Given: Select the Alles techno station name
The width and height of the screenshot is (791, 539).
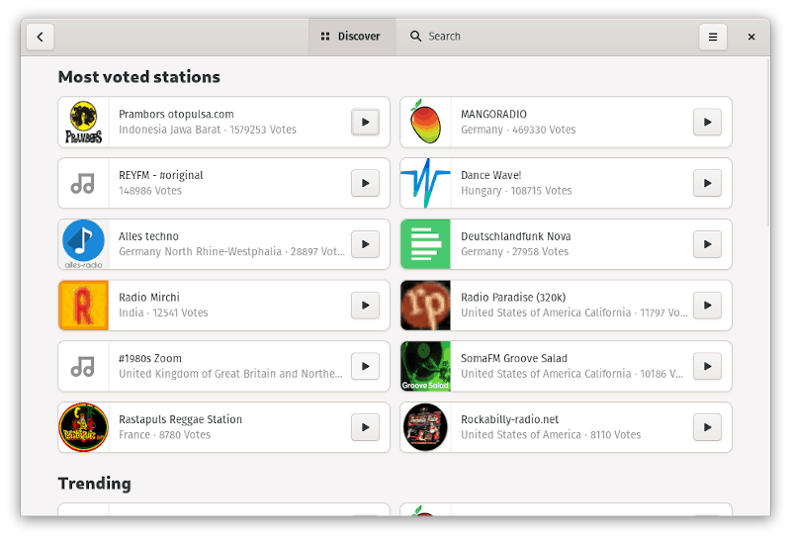Looking at the screenshot, I should tap(148, 236).
